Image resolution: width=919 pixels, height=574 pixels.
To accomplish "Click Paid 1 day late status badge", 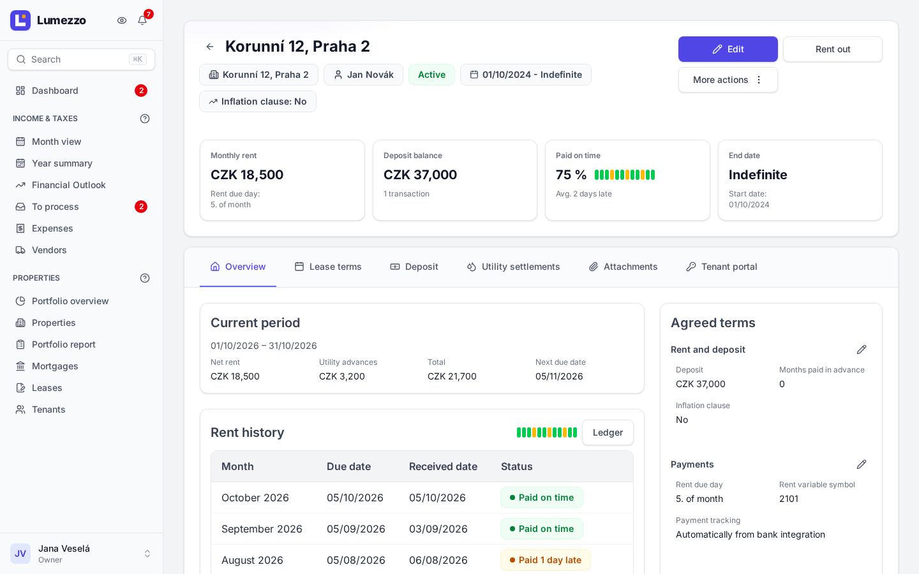I will tap(546, 560).
